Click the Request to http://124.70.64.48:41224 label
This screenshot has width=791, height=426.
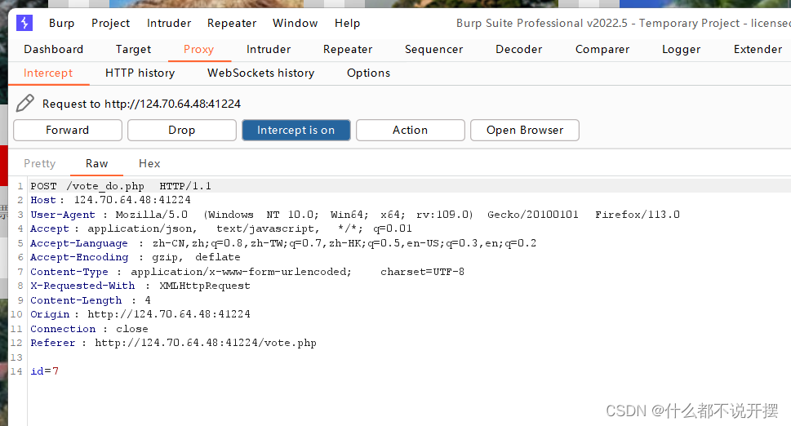141,104
